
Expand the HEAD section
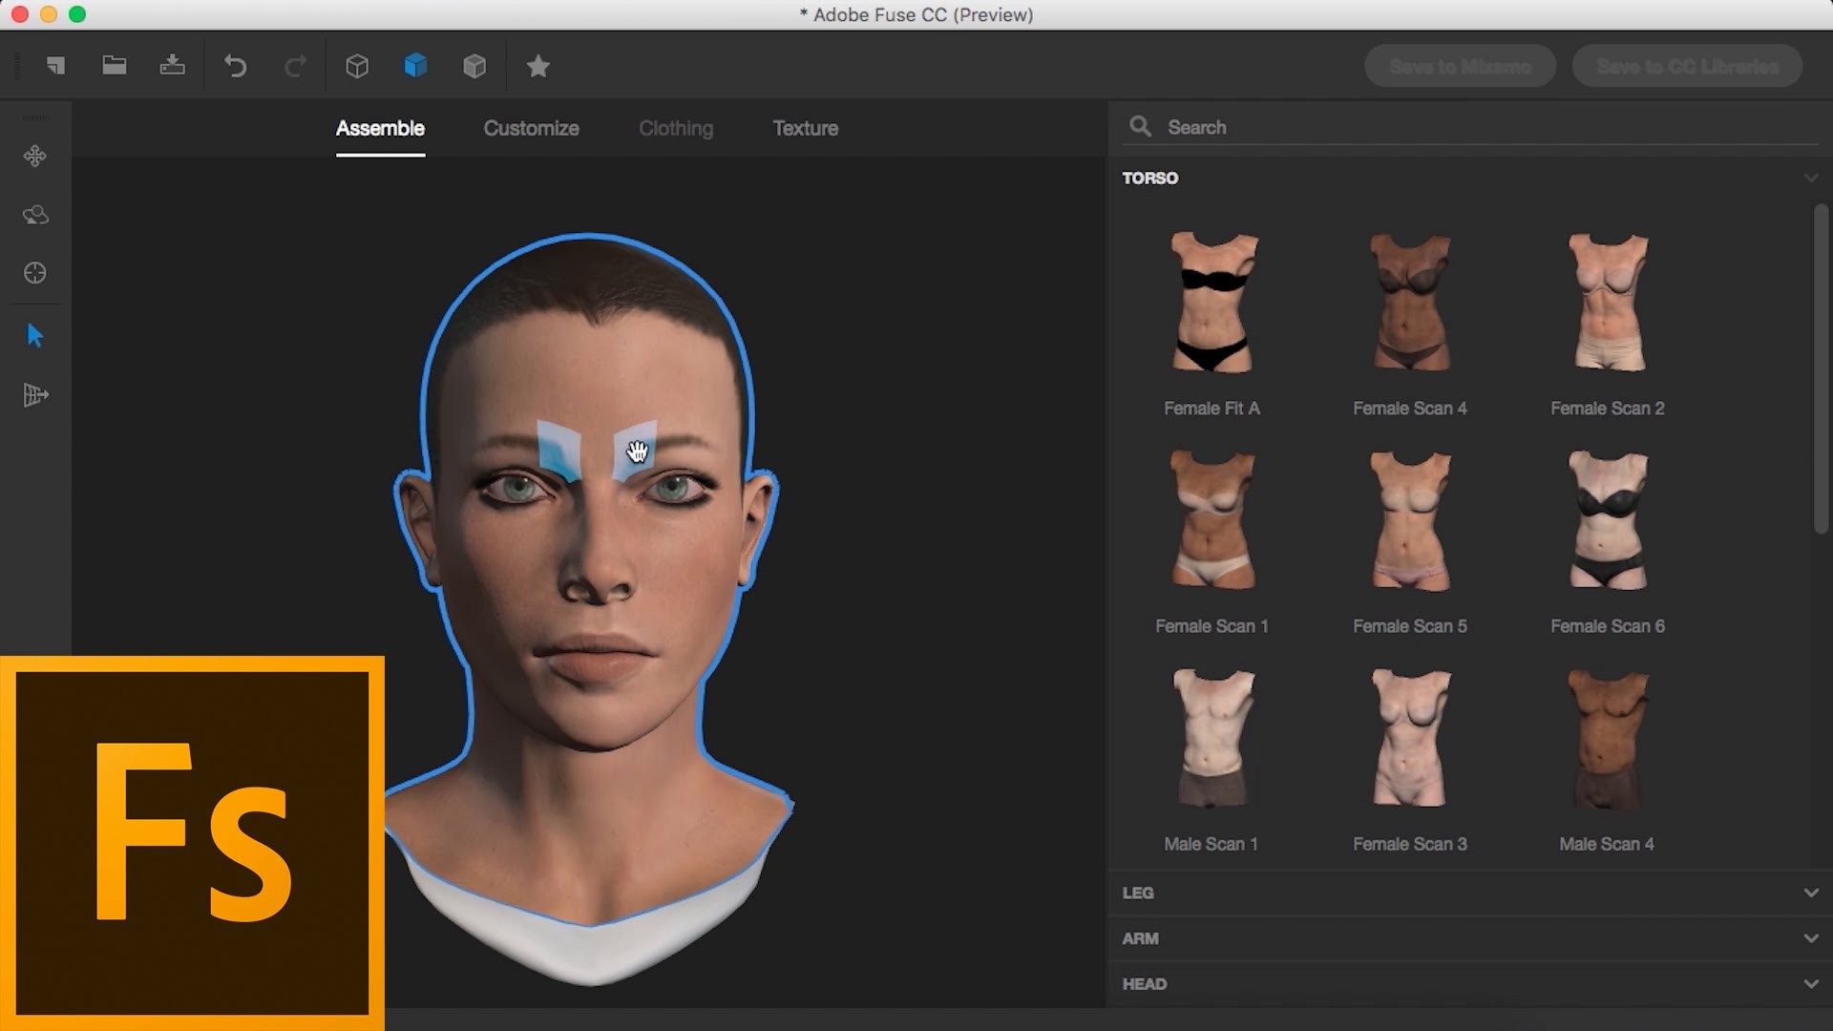coord(1470,984)
